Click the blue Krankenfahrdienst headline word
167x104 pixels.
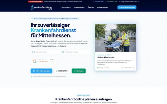pyautogui.click(x=53, y=30)
